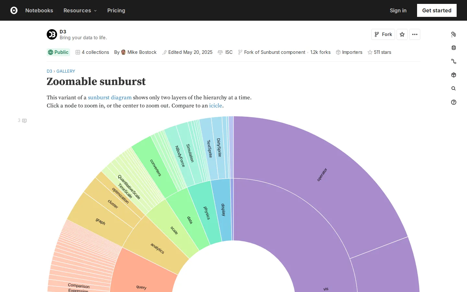The image size is (467, 292).
Task: Open the packages cube icon in sidebar
Action: 454,75
